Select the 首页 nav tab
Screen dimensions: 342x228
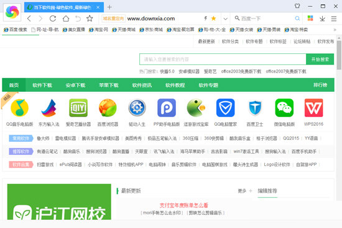tap(14, 85)
